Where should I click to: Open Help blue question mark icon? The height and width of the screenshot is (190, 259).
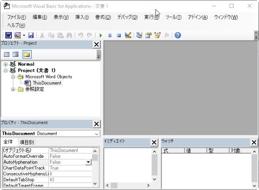coord(178,35)
